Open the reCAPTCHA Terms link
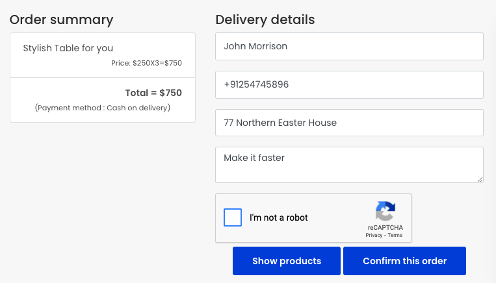The image size is (496, 283). tap(395, 235)
